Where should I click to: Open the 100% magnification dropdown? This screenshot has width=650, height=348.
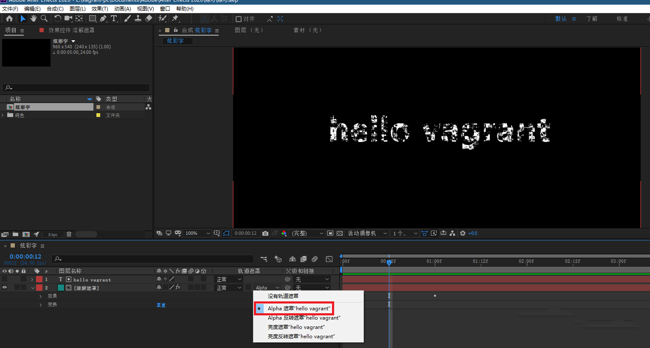tap(197, 234)
